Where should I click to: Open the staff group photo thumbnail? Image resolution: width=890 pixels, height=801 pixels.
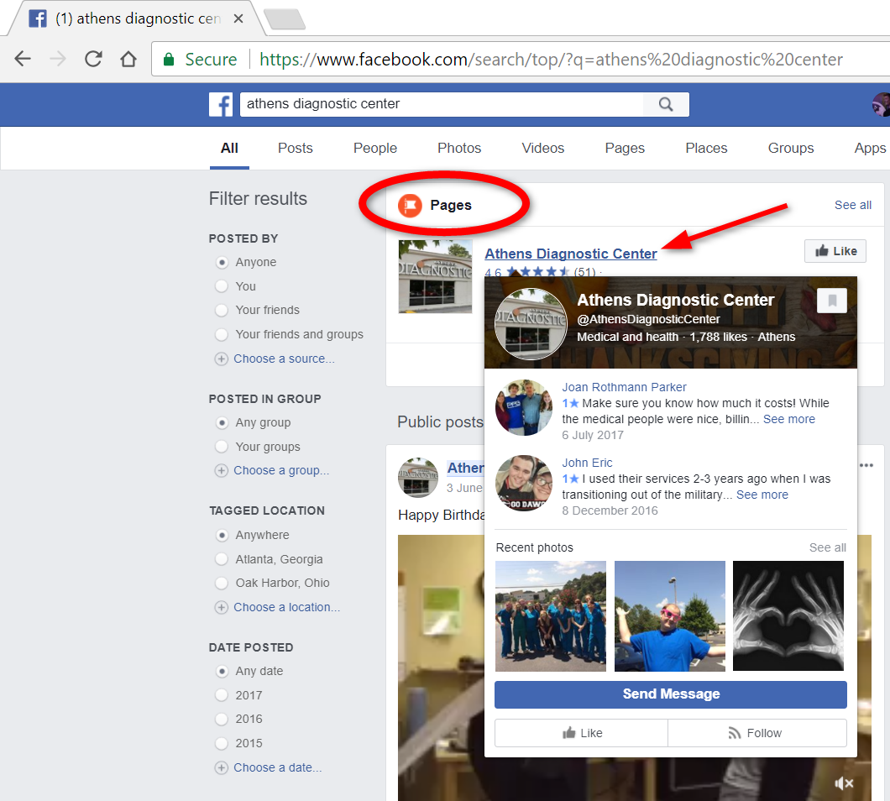551,616
